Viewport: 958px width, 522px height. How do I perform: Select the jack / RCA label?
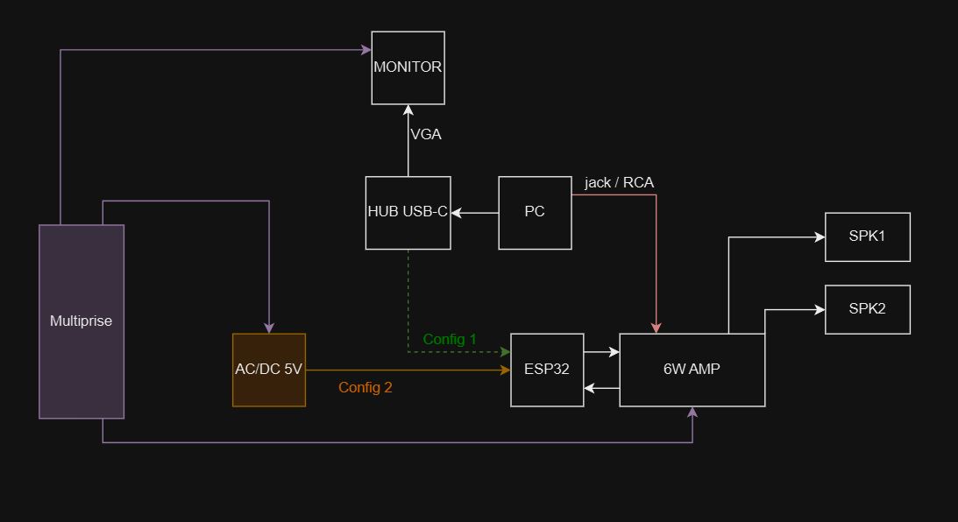pyautogui.click(x=619, y=182)
